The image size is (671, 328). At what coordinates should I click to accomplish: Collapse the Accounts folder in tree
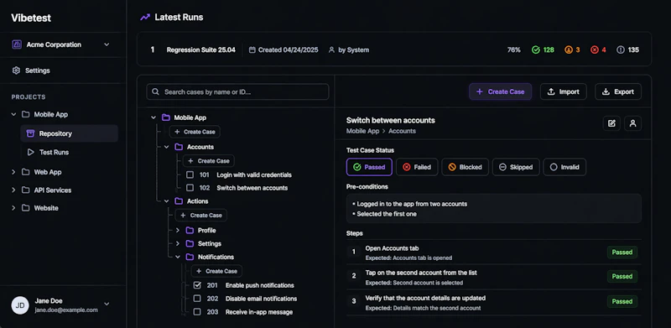[166, 147]
